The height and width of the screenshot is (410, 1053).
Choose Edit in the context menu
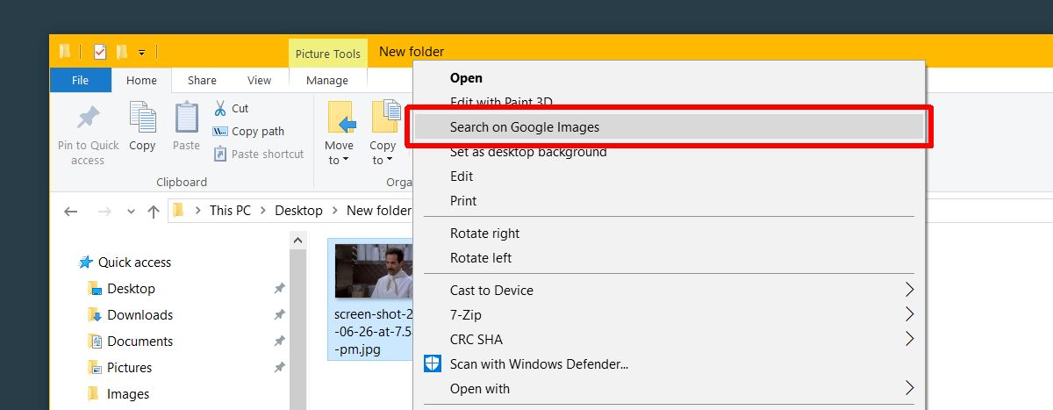[x=670, y=176]
